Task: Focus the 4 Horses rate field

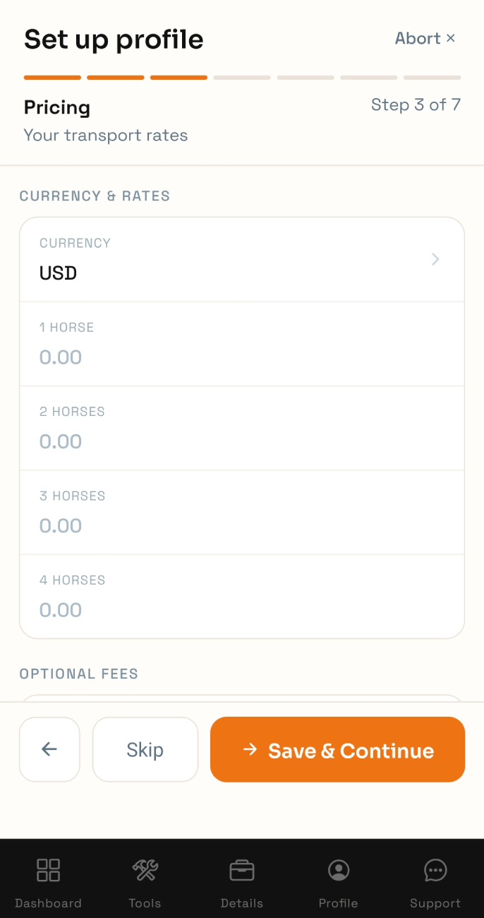Action: pos(242,597)
